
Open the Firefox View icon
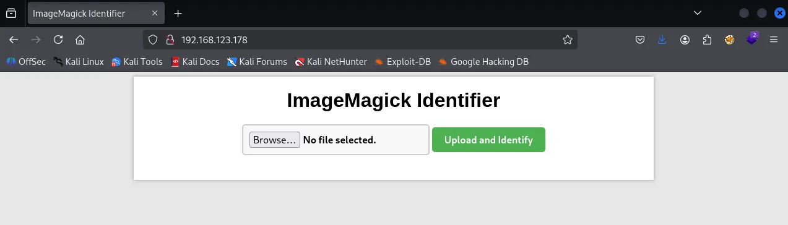(11, 13)
